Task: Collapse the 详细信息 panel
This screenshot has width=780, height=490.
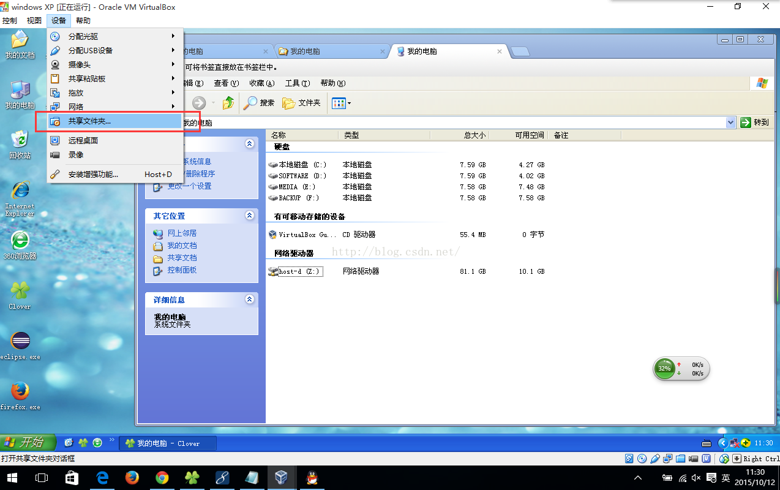Action: pos(249,300)
